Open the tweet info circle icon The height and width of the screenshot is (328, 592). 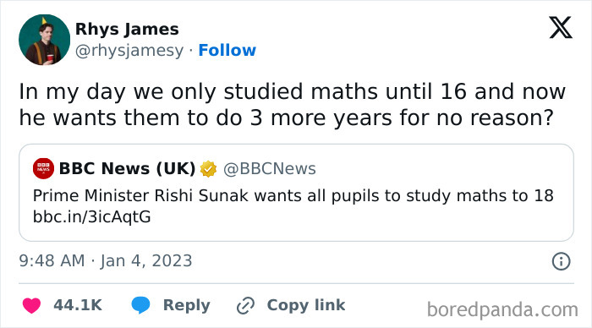coord(561,261)
